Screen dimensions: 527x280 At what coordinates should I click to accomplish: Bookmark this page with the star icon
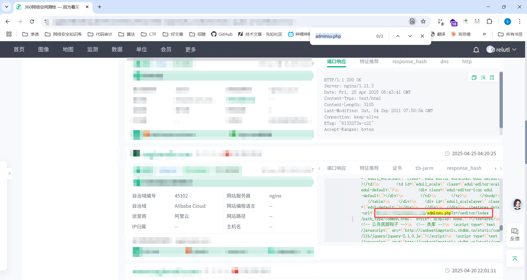pos(423,21)
